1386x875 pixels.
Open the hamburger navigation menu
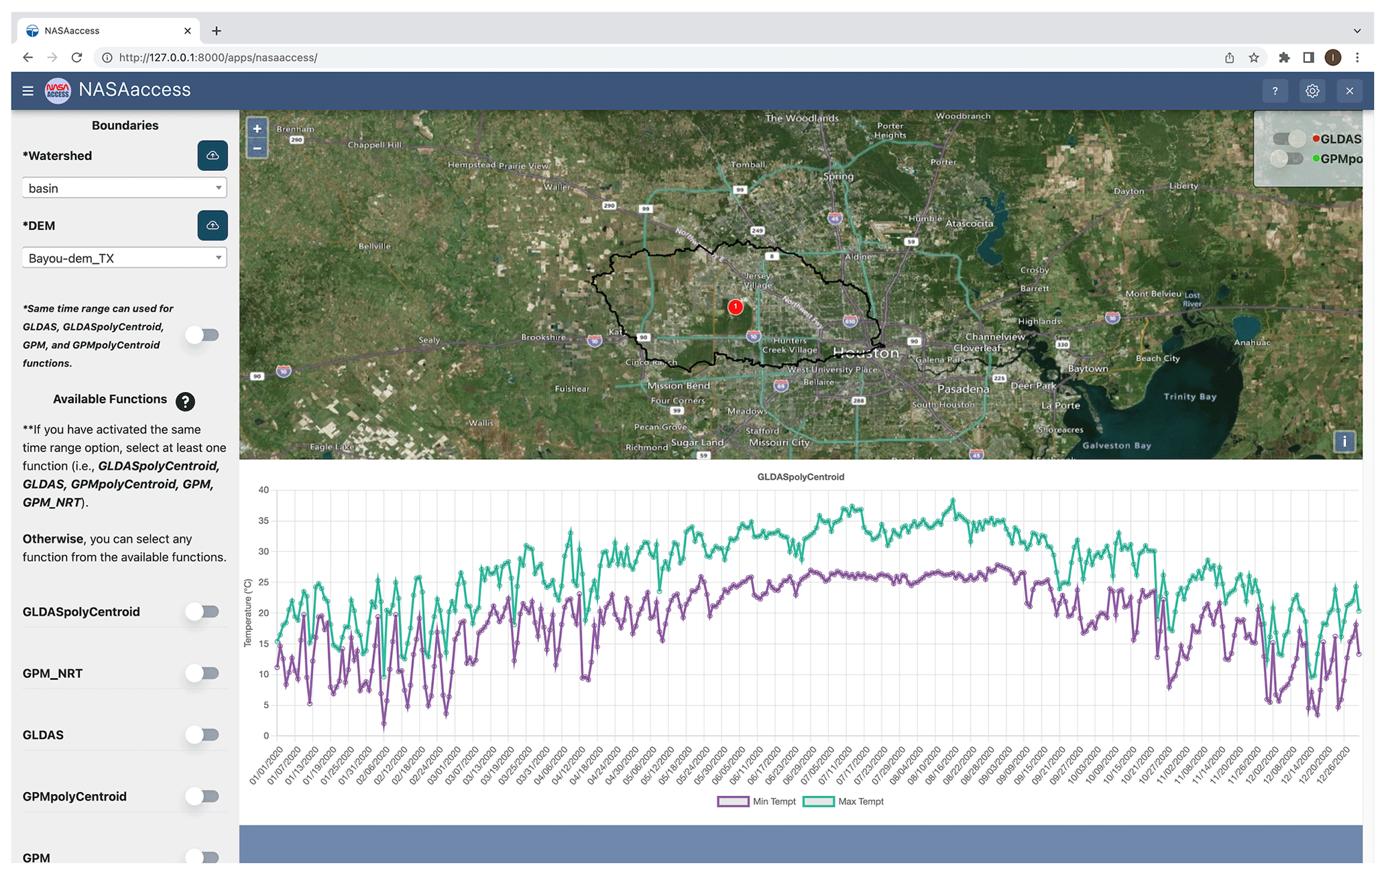click(27, 90)
